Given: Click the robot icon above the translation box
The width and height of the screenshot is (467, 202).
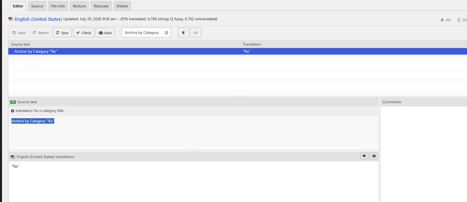Looking at the screenshot, I should 374,156.
